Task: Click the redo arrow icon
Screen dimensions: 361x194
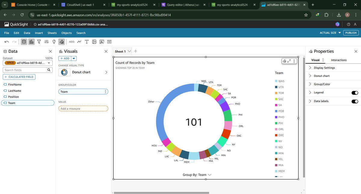Action: pos(14,42)
